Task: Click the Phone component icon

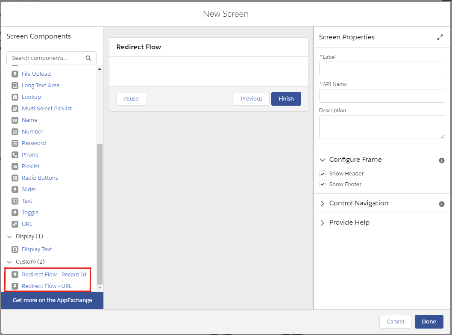Action: tap(14, 154)
